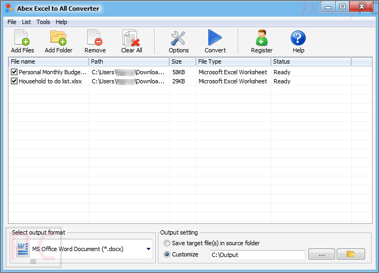Click the Clear All icon
Screen dimensions: 379x273
[x=131, y=38]
